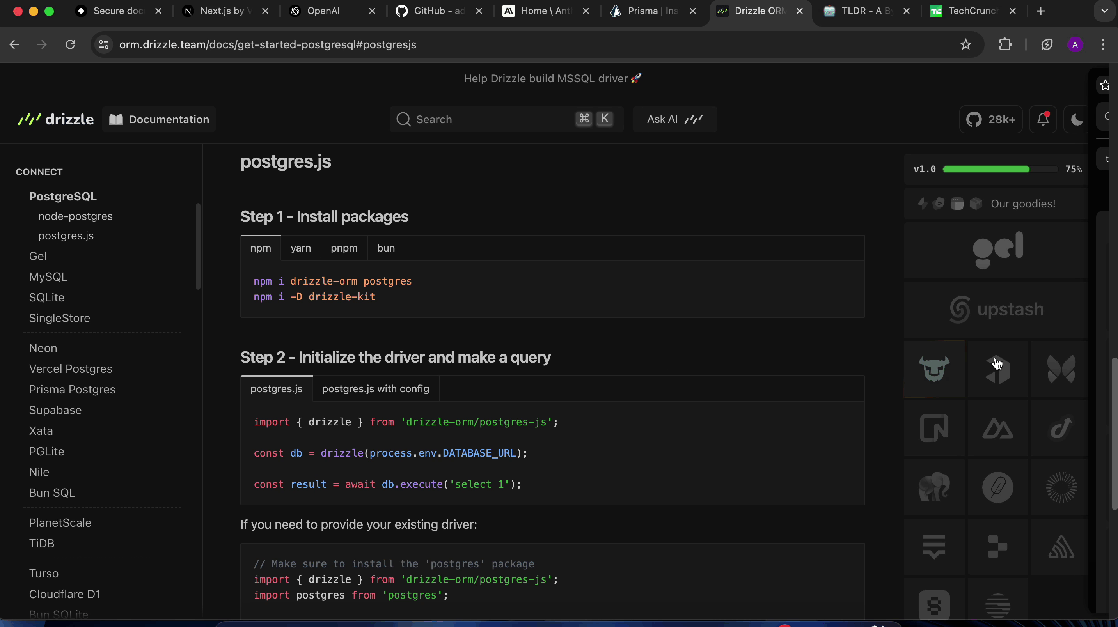The height and width of the screenshot is (627, 1118).
Task: Select the npm install tab
Action: coord(261,248)
